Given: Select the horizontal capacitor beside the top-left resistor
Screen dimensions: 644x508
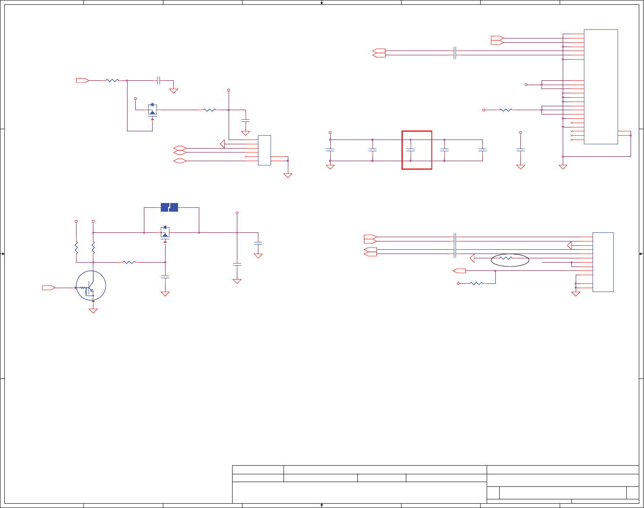Looking at the screenshot, I should coord(159,80).
